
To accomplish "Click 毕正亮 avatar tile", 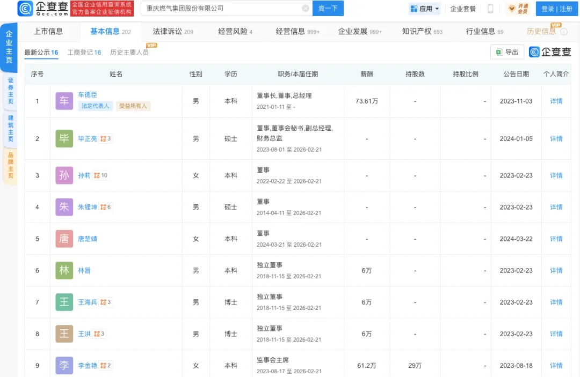I will [64, 138].
